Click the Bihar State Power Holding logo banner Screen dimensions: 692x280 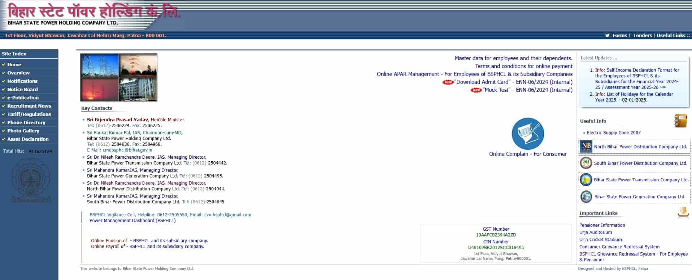click(x=94, y=15)
